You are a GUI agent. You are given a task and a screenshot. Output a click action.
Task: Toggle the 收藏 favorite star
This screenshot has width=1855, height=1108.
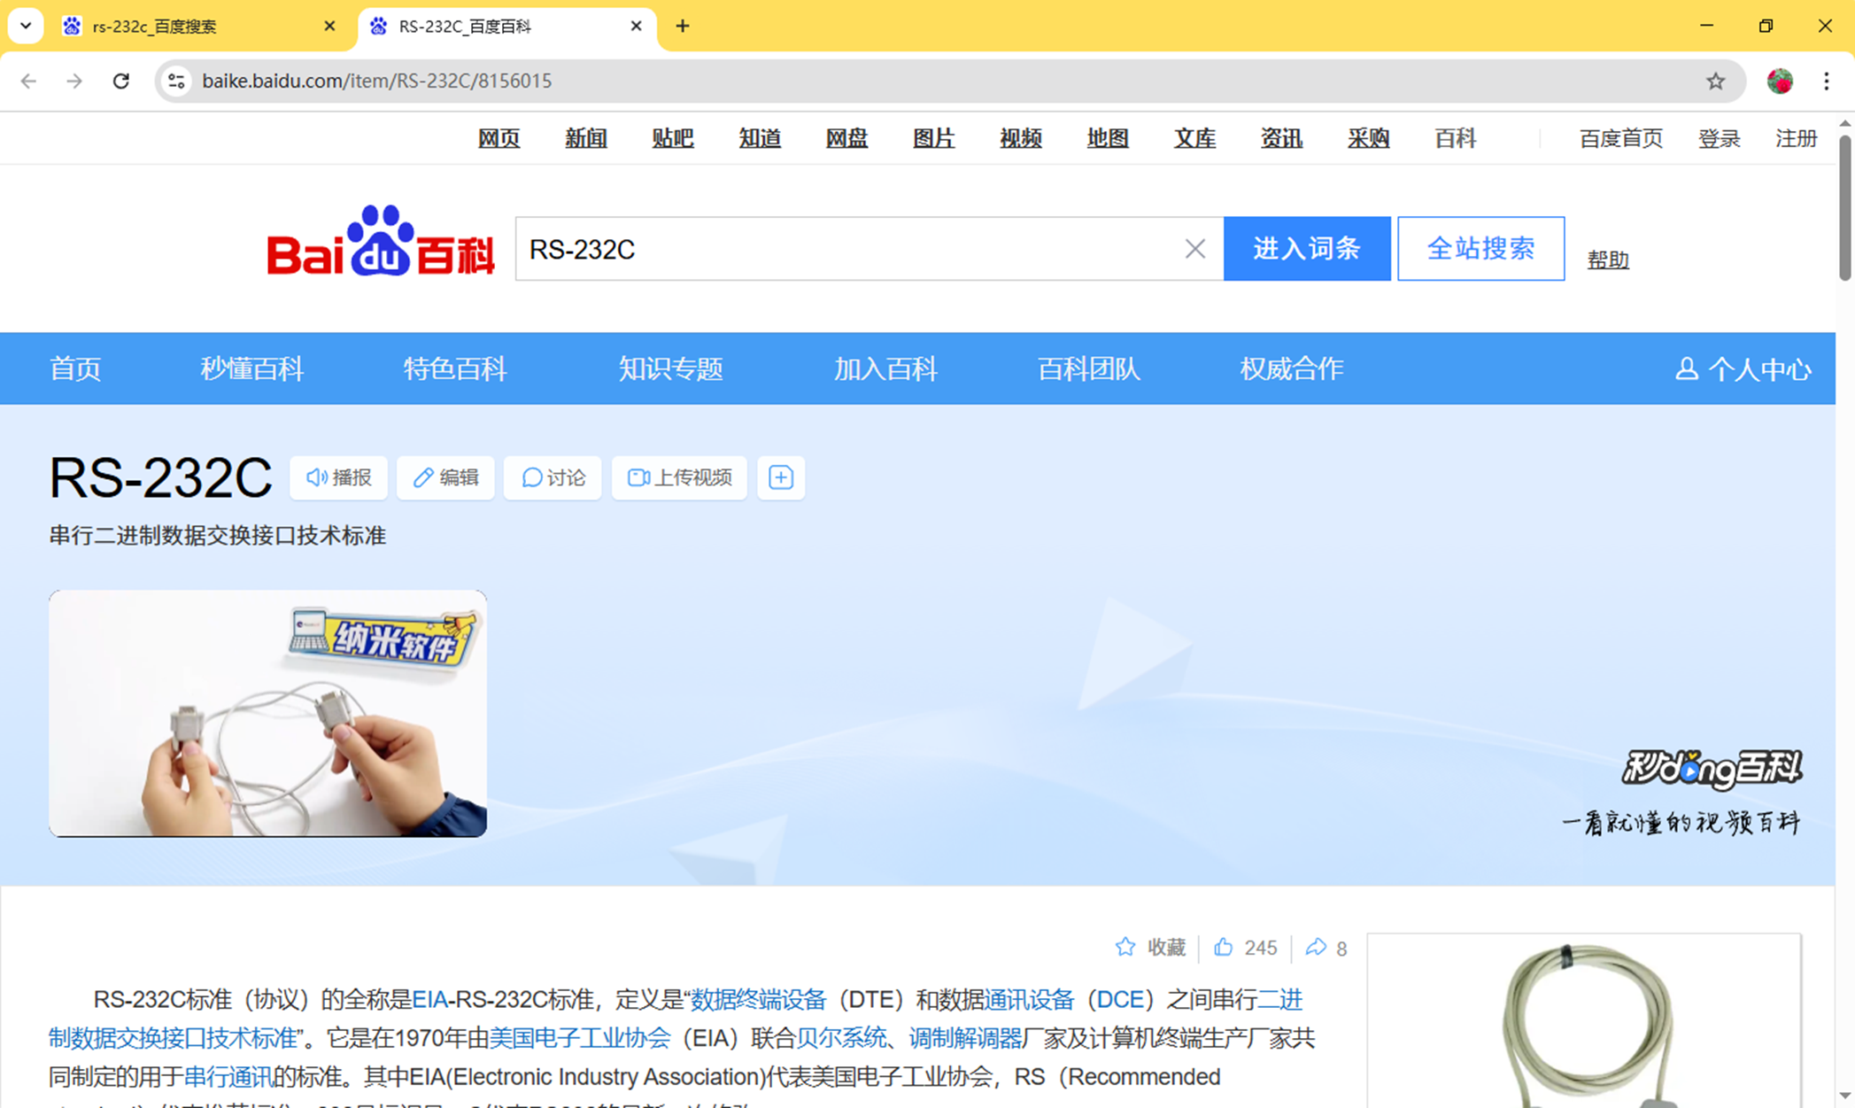click(x=1125, y=947)
